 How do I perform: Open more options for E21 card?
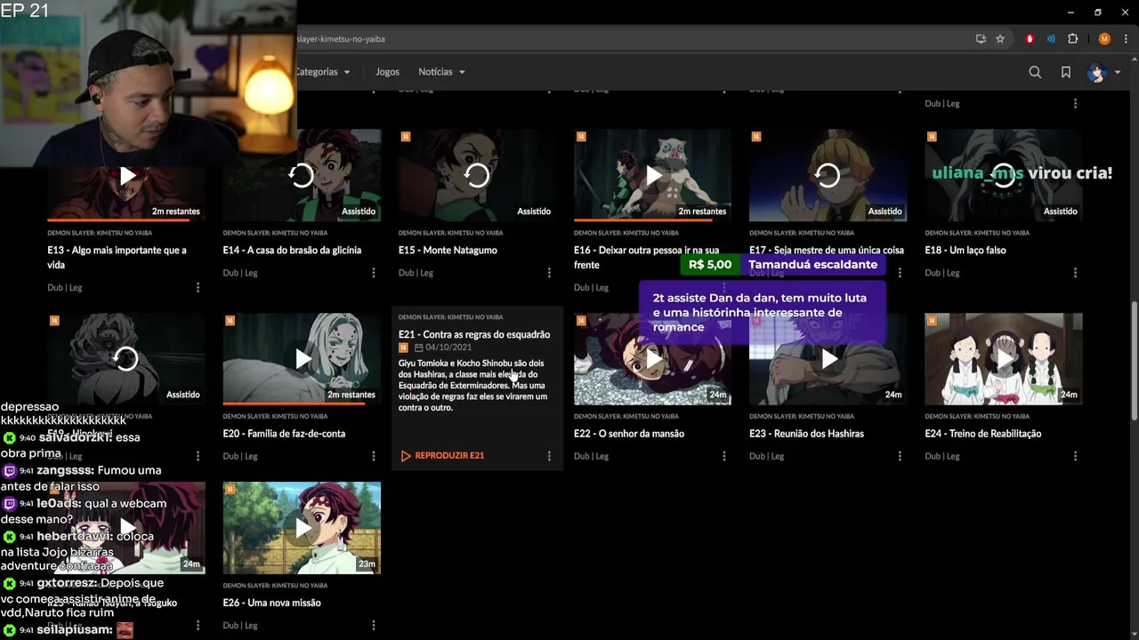click(549, 456)
